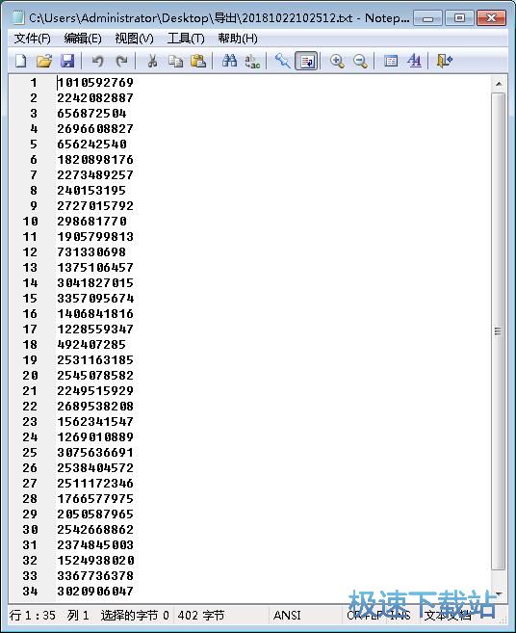516x633 pixels.
Task: Cut the selection with the scissors icon
Action: (x=152, y=61)
